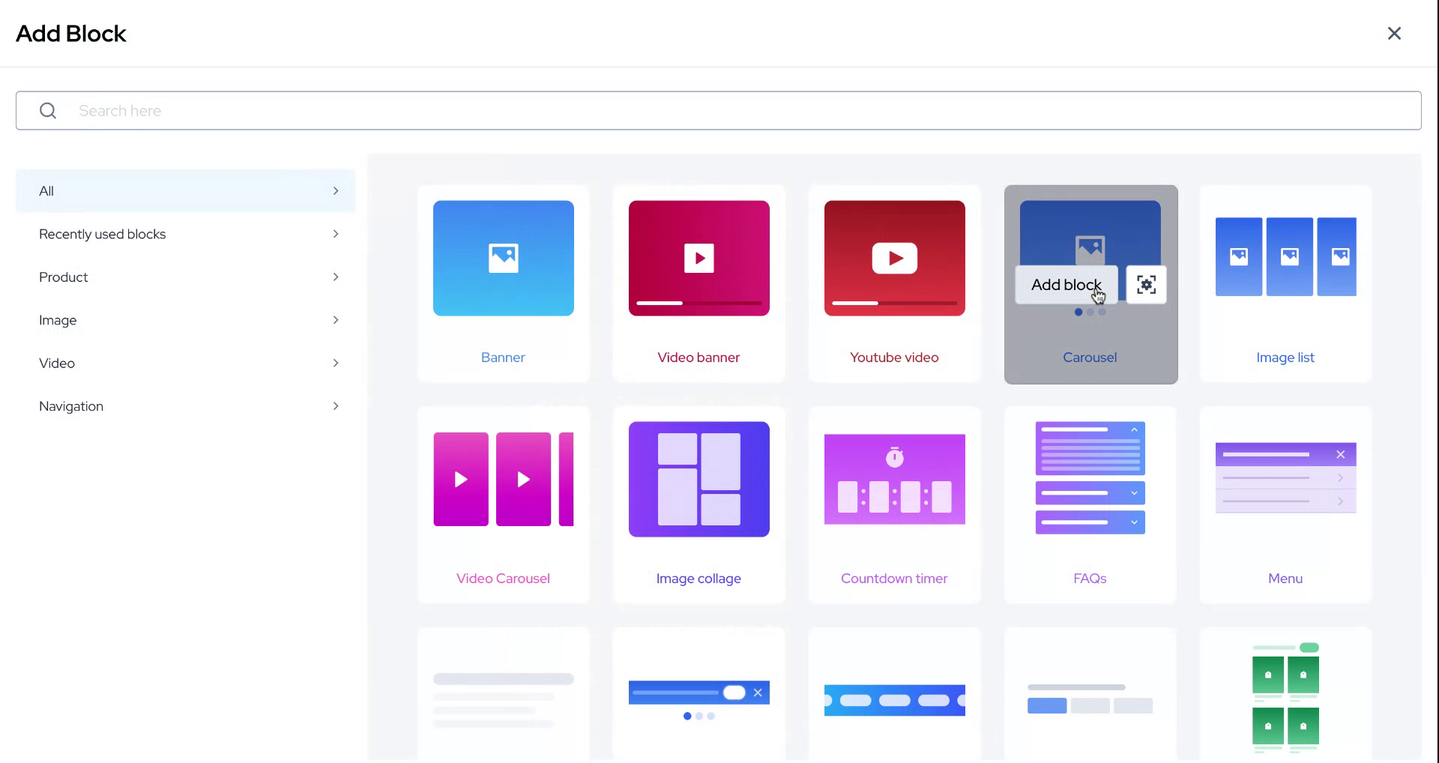Select the Image category
The image size is (1439, 763).
[186, 320]
